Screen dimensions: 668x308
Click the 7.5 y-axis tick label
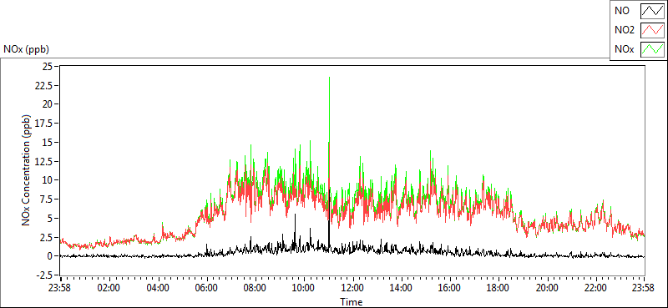pyautogui.click(x=45, y=199)
